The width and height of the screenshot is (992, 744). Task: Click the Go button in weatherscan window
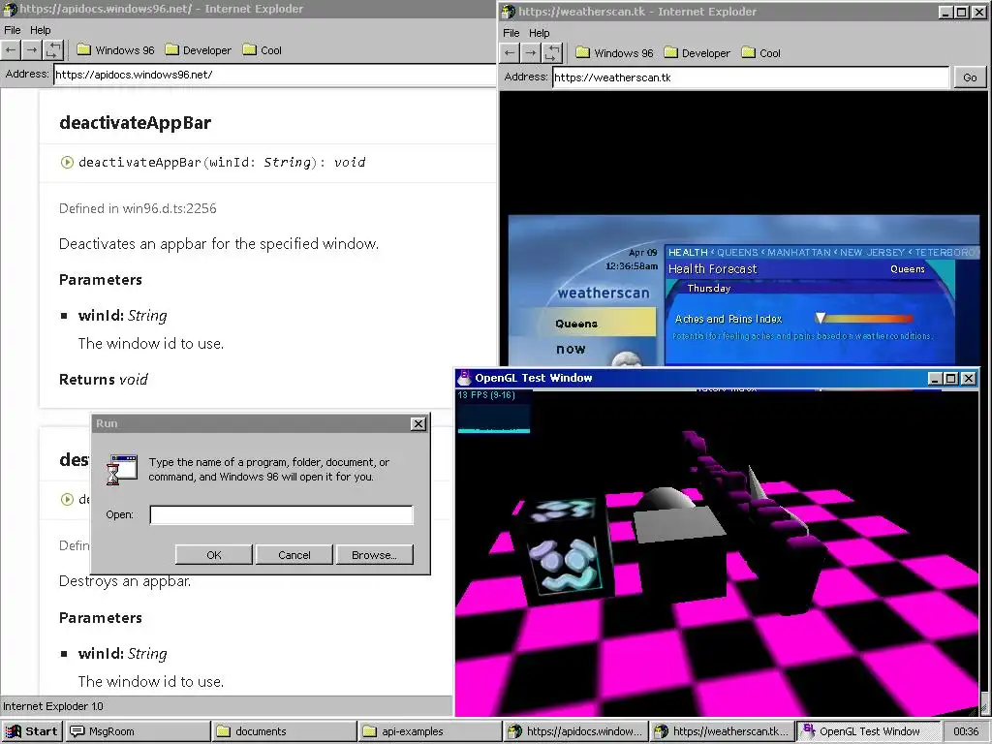[970, 77]
